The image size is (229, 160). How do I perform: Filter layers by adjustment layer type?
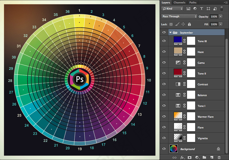[x=195, y=9]
